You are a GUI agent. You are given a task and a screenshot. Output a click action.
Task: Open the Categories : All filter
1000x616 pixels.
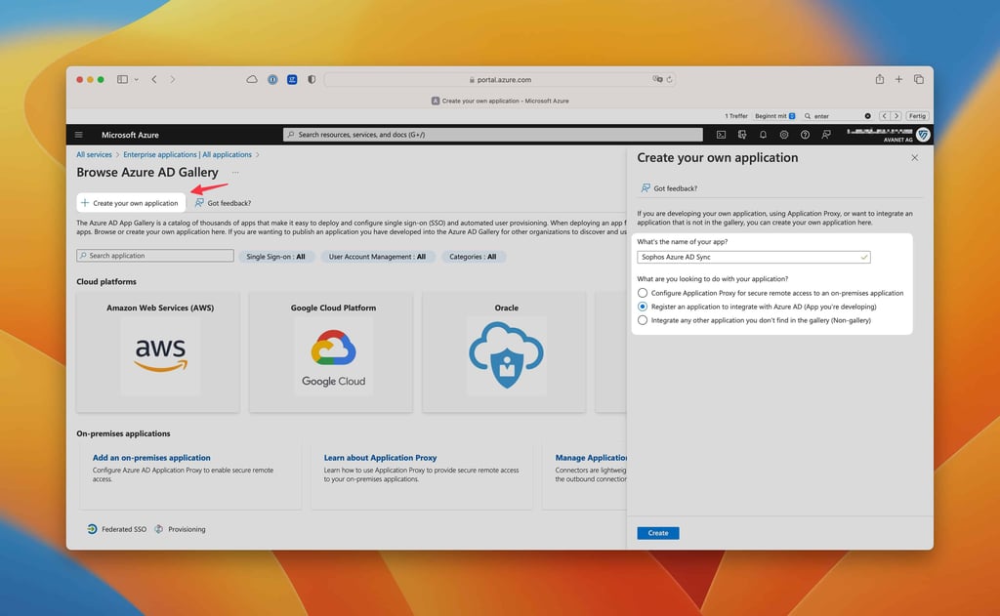(x=473, y=257)
